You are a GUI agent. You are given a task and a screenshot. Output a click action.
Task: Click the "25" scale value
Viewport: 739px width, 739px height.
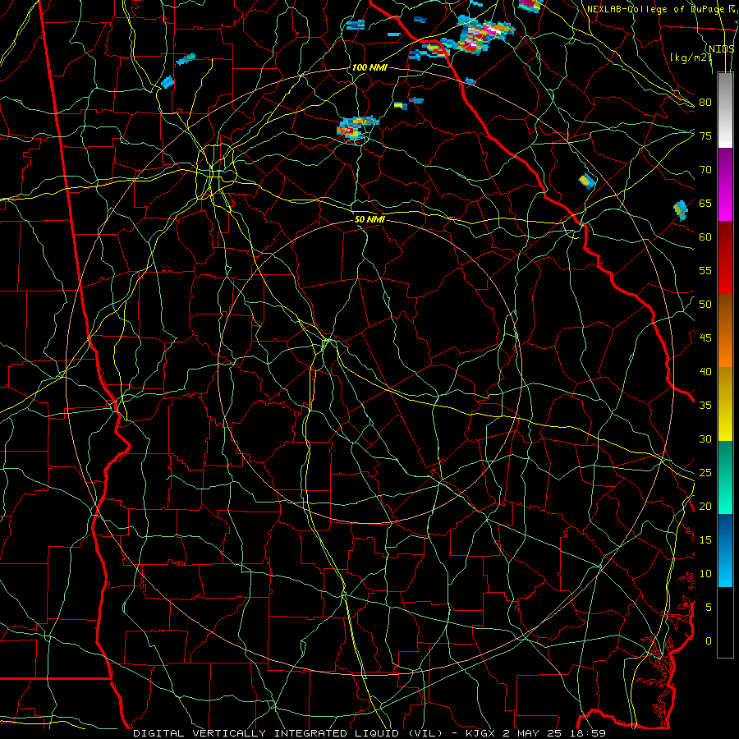705,473
